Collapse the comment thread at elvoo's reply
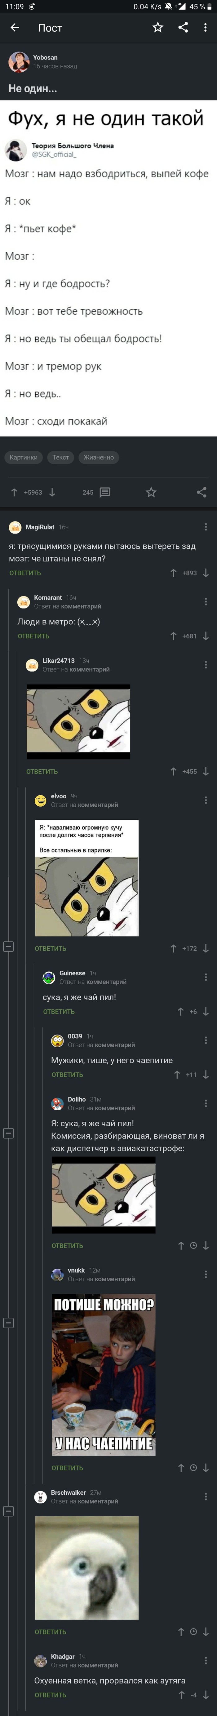 click(9, 946)
